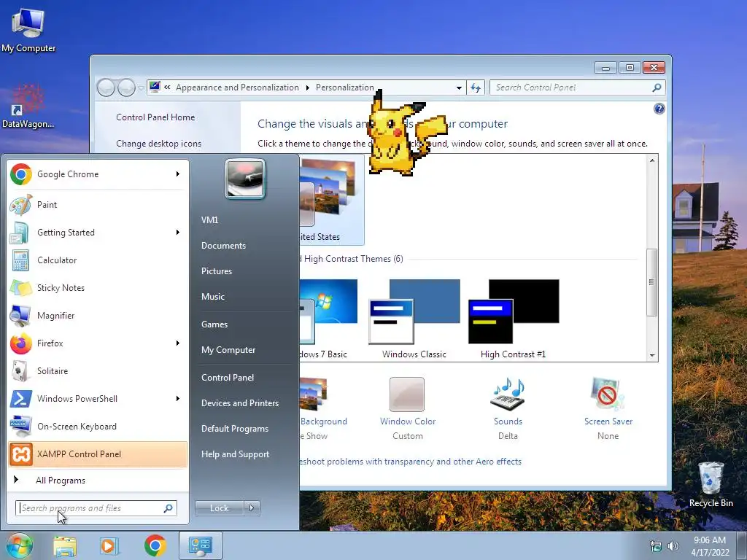Click the volume speaker tray icon
This screenshot has height=560, width=747.
click(x=673, y=546)
